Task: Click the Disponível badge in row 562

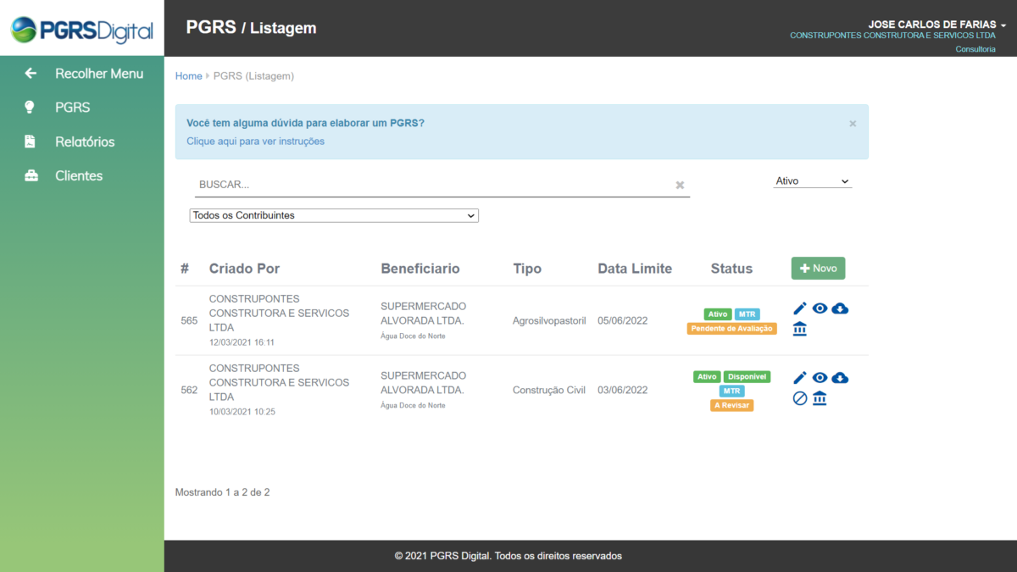Action: (747, 377)
